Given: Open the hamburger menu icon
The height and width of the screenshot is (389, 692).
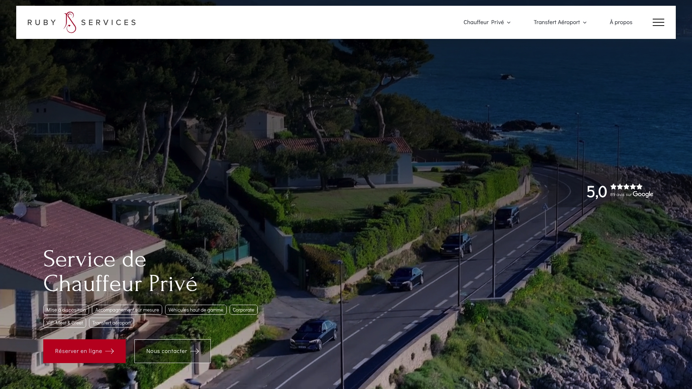Looking at the screenshot, I should (658, 22).
